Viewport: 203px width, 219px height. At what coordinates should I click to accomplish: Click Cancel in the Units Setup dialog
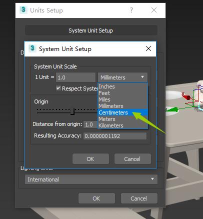pos(139,198)
